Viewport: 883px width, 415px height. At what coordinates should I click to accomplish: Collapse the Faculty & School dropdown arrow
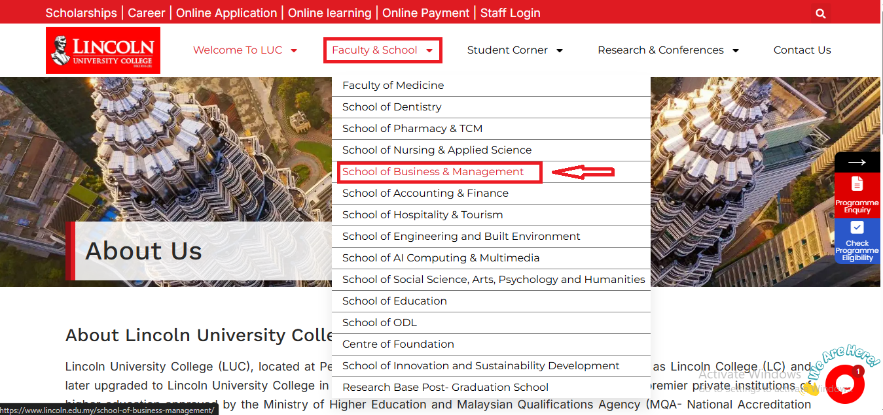tap(429, 50)
